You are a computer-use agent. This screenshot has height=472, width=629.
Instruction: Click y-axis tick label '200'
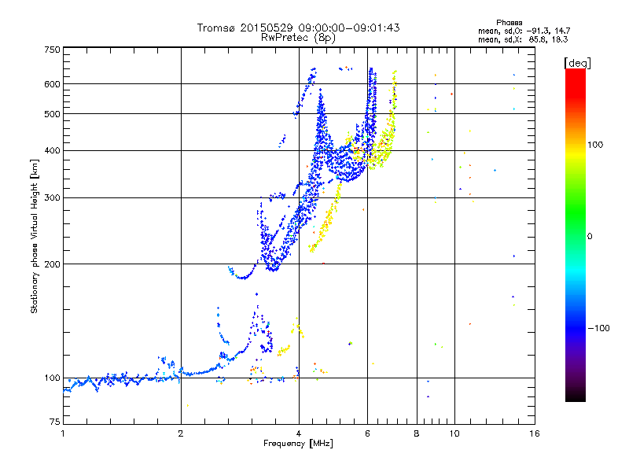53,264
